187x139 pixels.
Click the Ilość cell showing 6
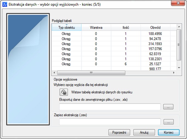pos(126,64)
